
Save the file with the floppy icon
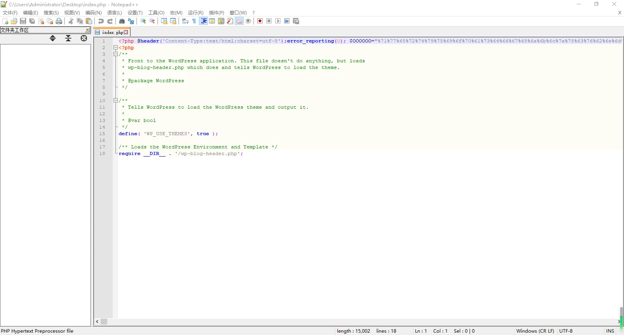coord(23,21)
